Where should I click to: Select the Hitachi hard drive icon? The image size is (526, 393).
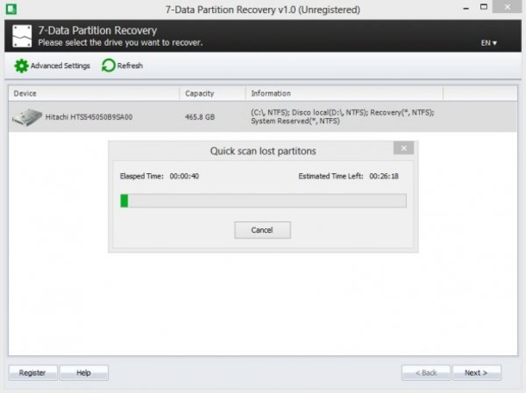click(x=28, y=117)
